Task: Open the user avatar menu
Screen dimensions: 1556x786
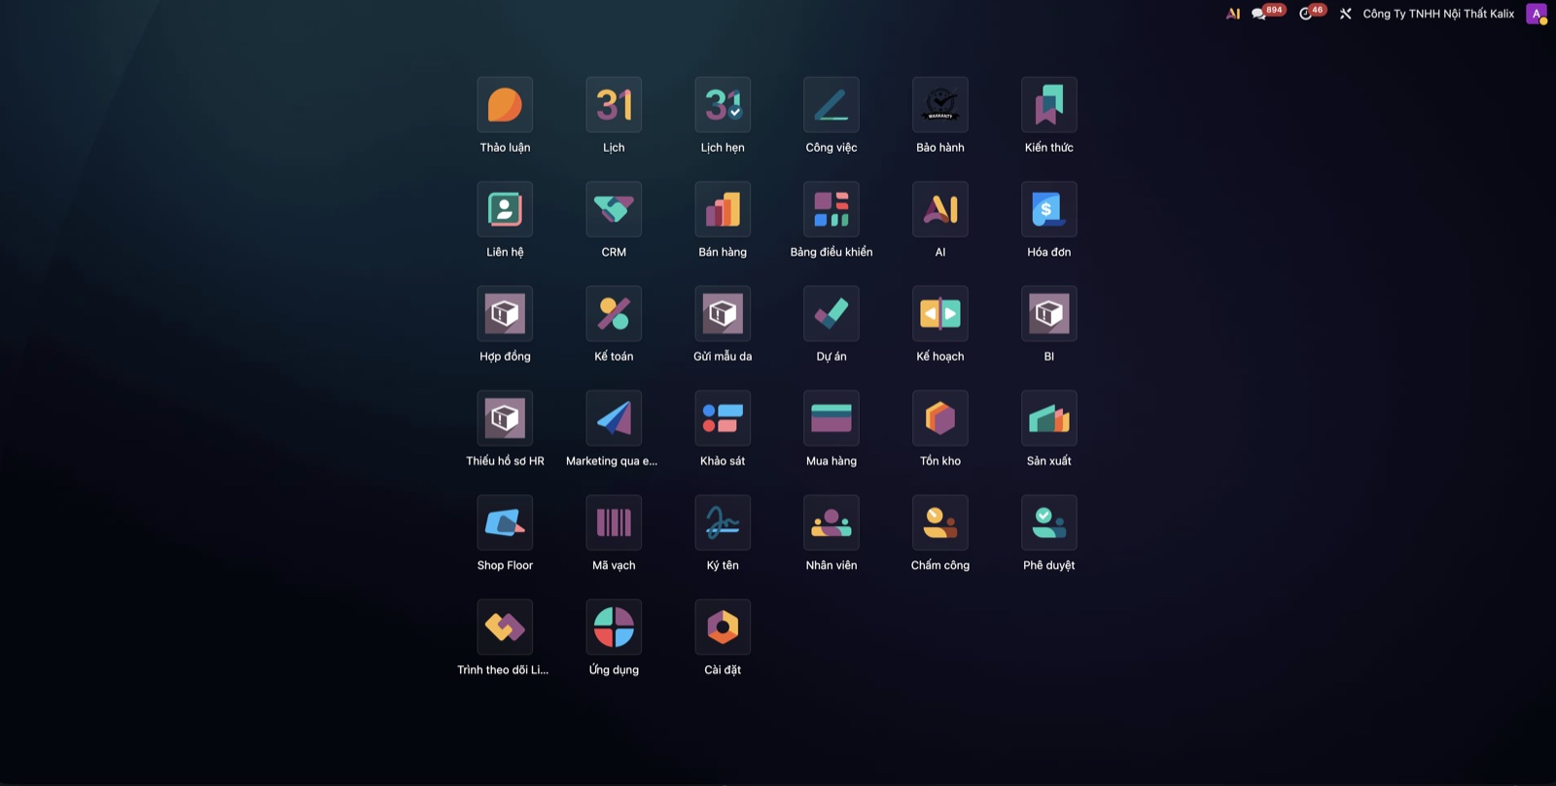Action: click(x=1537, y=14)
